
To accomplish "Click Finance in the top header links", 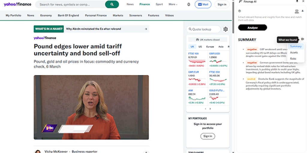I will coord(145,4).
